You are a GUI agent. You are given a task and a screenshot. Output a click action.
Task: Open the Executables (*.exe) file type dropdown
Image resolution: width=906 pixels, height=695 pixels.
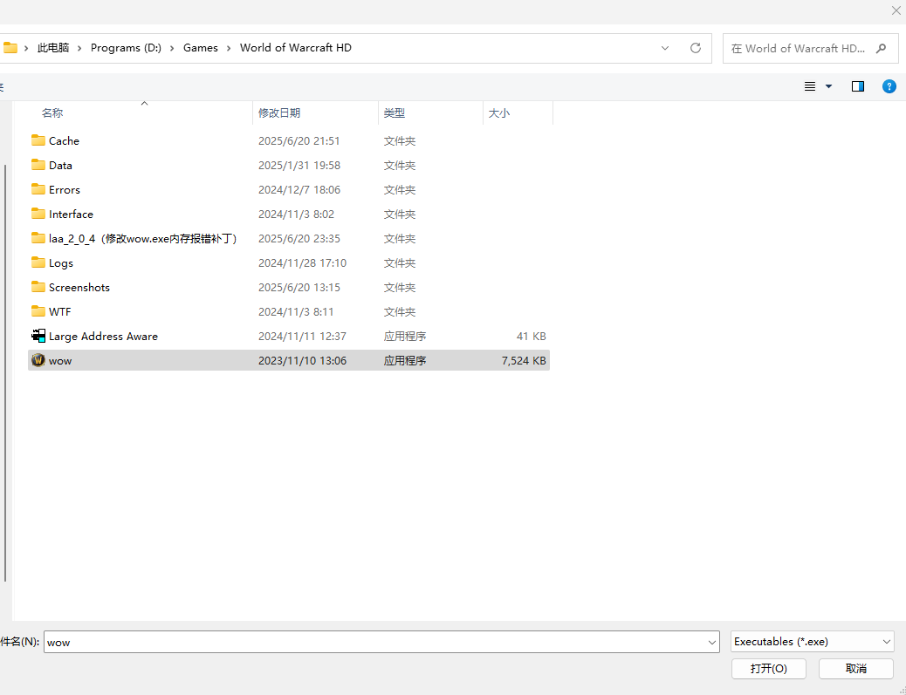coord(813,641)
